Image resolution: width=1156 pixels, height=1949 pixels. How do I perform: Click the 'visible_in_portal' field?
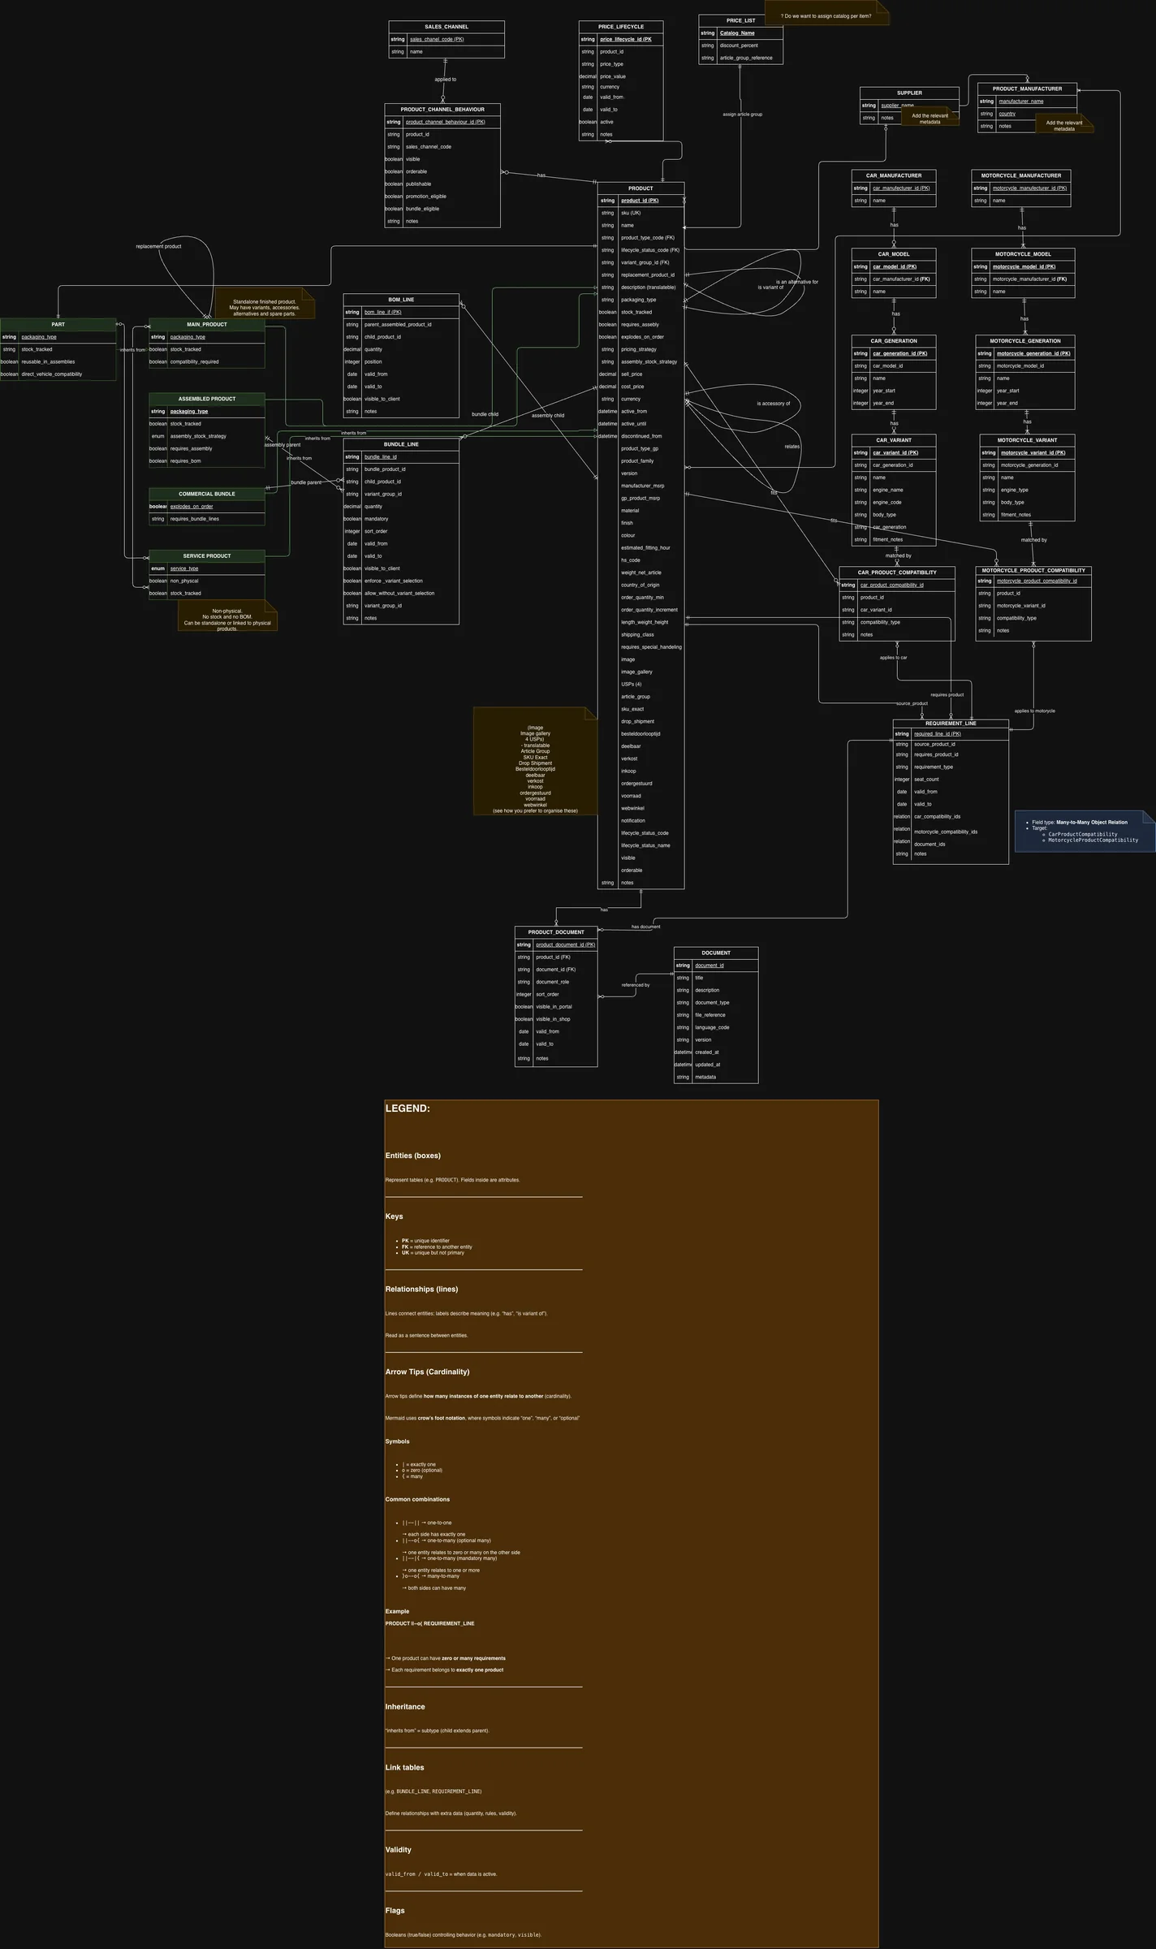pos(556,1007)
